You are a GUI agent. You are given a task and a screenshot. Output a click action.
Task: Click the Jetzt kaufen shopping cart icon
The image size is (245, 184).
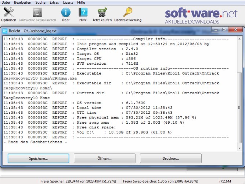(x=102, y=12)
